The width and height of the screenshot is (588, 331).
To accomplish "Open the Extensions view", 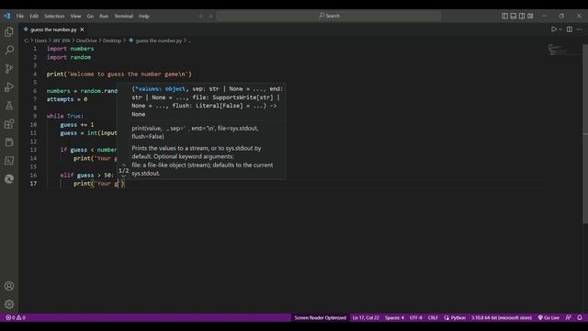I will [9, 124].
